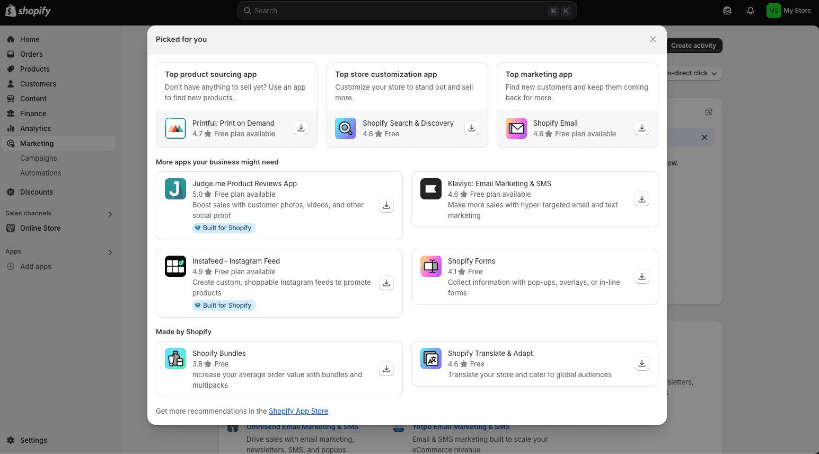Screen dimensions: 819x454
Task: Click the Shopify Forms app logo
Action: [431, 266]
